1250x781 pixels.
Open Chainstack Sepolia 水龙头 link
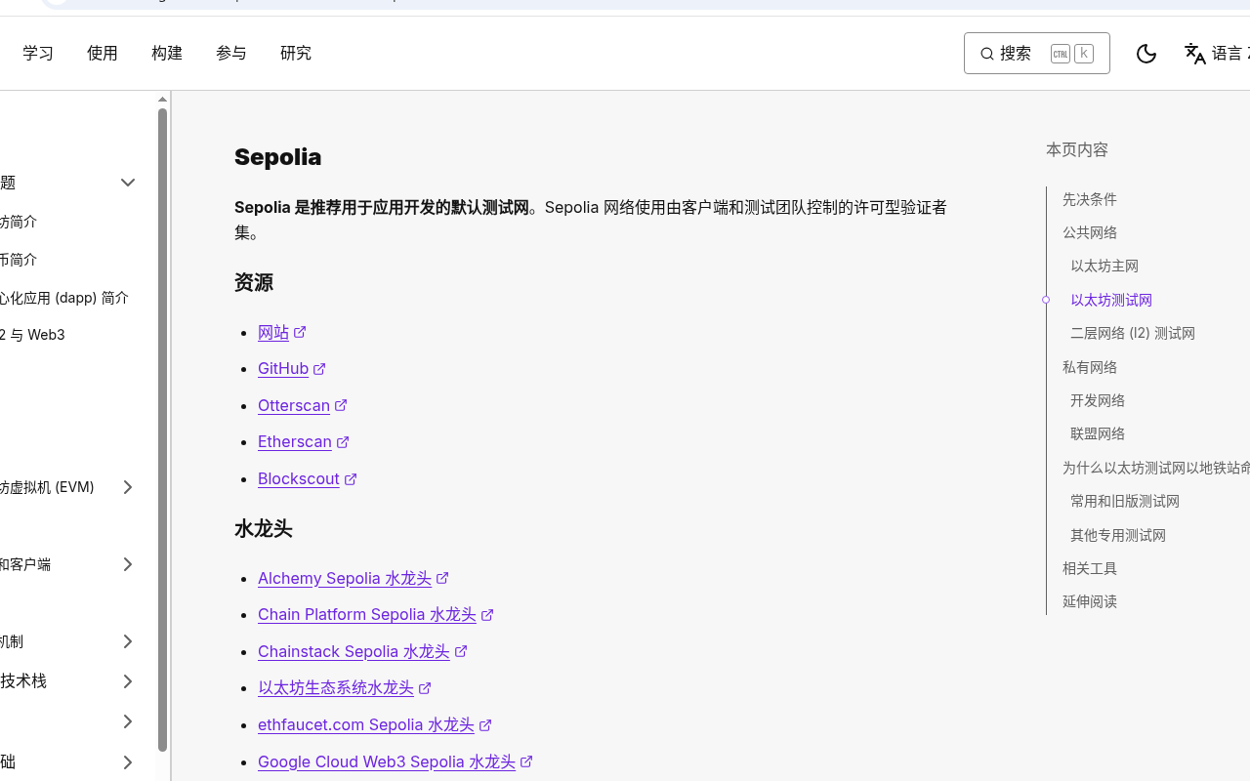363,651
